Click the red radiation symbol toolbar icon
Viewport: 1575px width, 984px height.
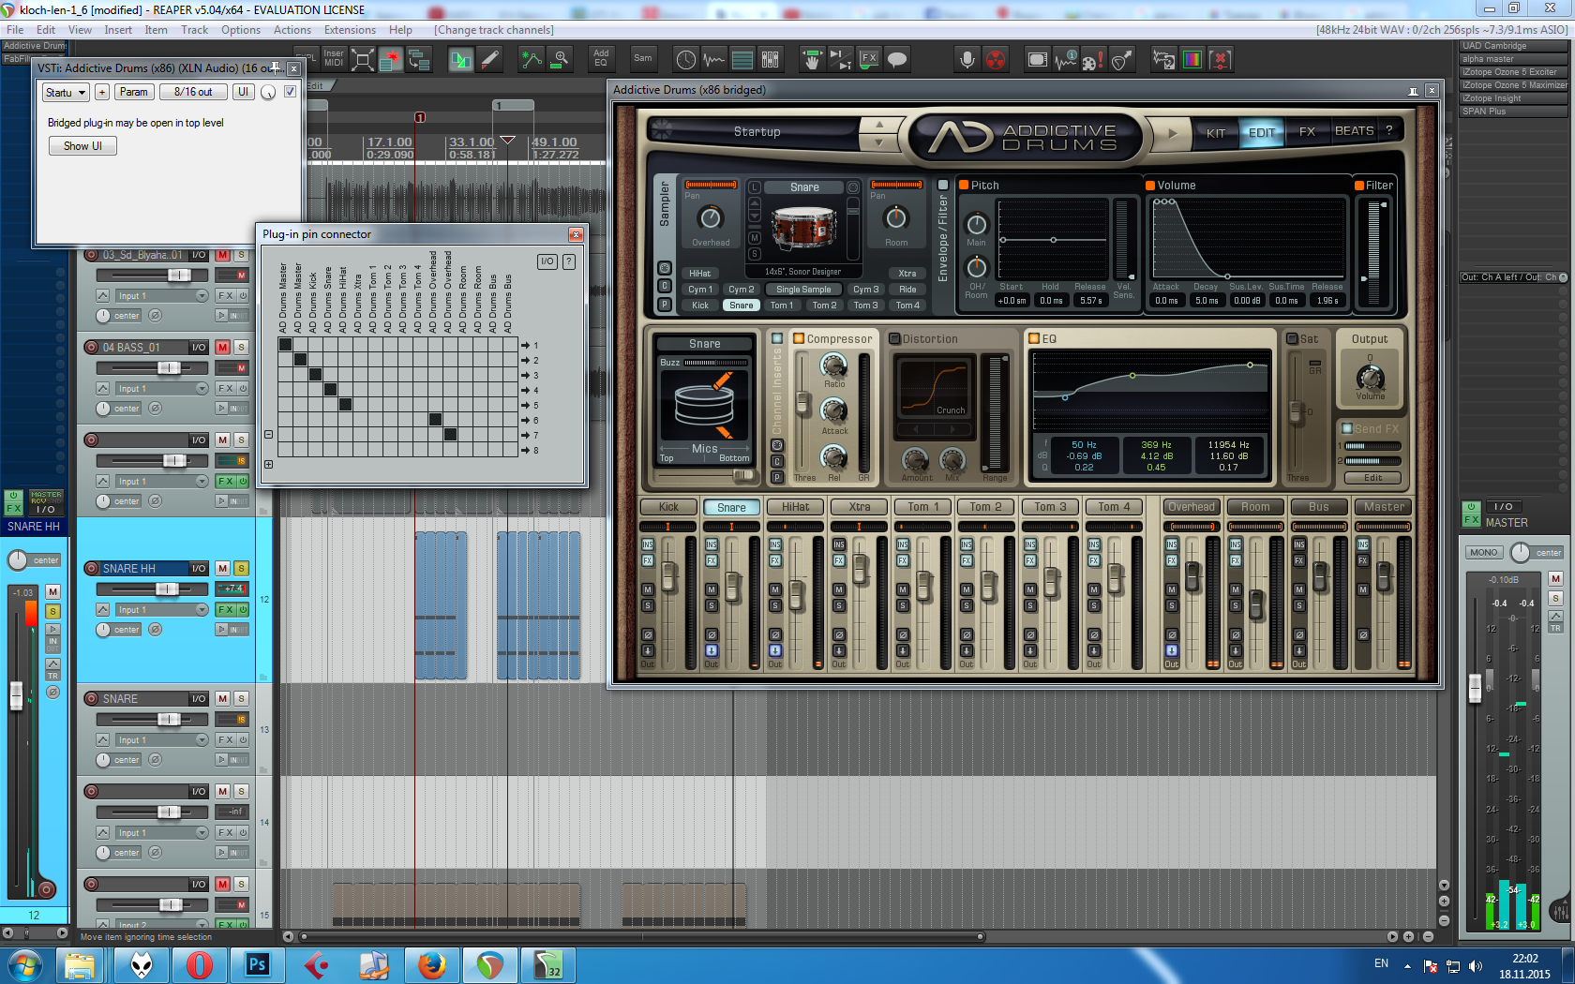(996, 60)
